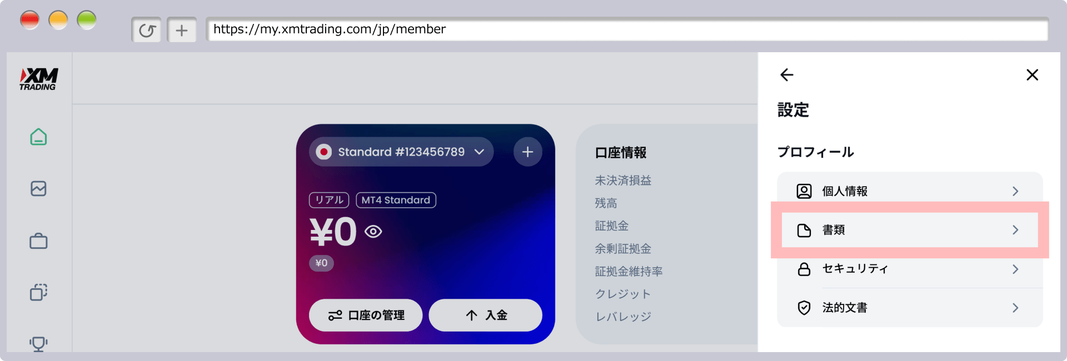Screen dimensions: 1067x361
Task: Go back with the settings arrow
Action: pyautogui.click(x=787, y=75)
